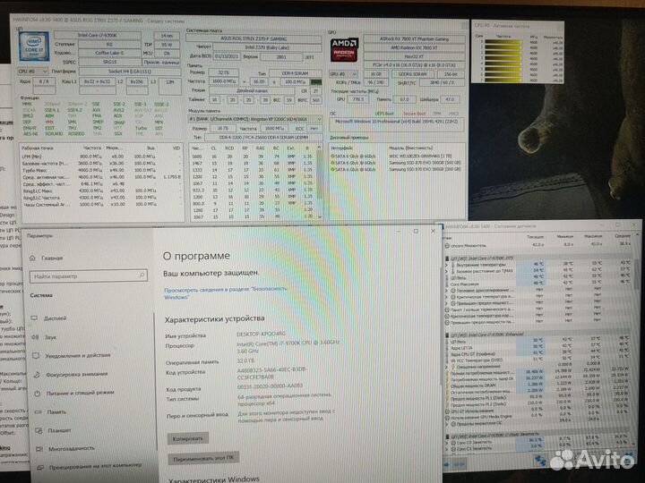Screen dimensions: 645x483
Task: Click the chip icon beside CPU Enhanced sensor group
Action: click(x=448, y=335)
